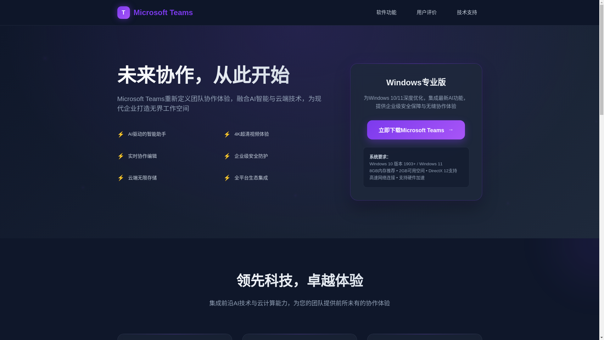The width and height of the screenshot is (604, 340).
Task: Click lightning icon beside 4K超清视频体验
Action: (x=227, y=134)
